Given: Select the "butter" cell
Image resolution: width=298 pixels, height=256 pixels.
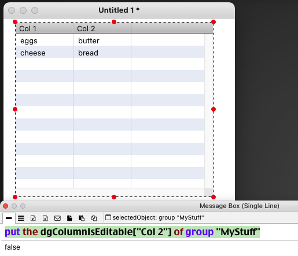Looking at the screenshot, I should [x=102, y=40].
